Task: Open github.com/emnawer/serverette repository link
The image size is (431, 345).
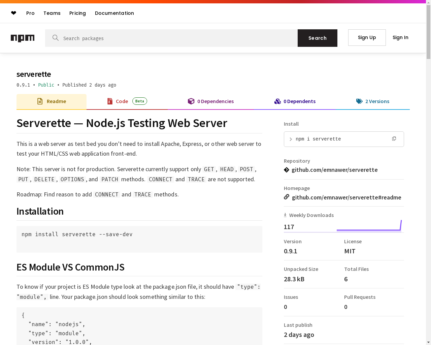Action: (x=335, y=170)
